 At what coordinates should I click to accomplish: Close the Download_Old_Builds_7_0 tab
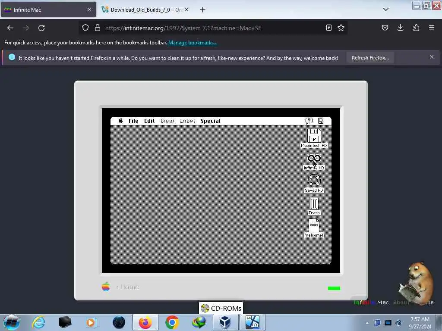[186, 9]
